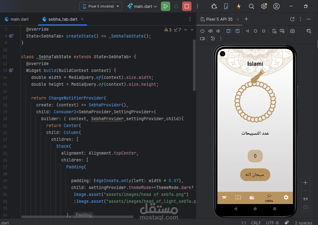Open Running Devices panel options three dots

pos(301,19)
